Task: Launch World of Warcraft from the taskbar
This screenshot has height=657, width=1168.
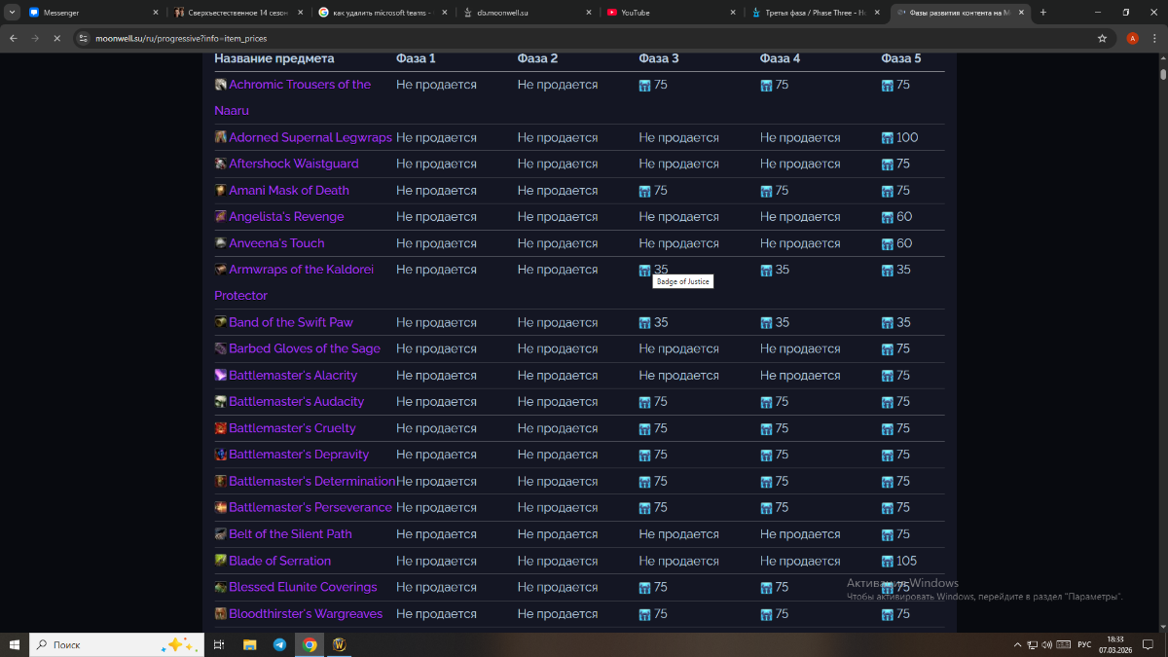Action: tap(340, 644)
